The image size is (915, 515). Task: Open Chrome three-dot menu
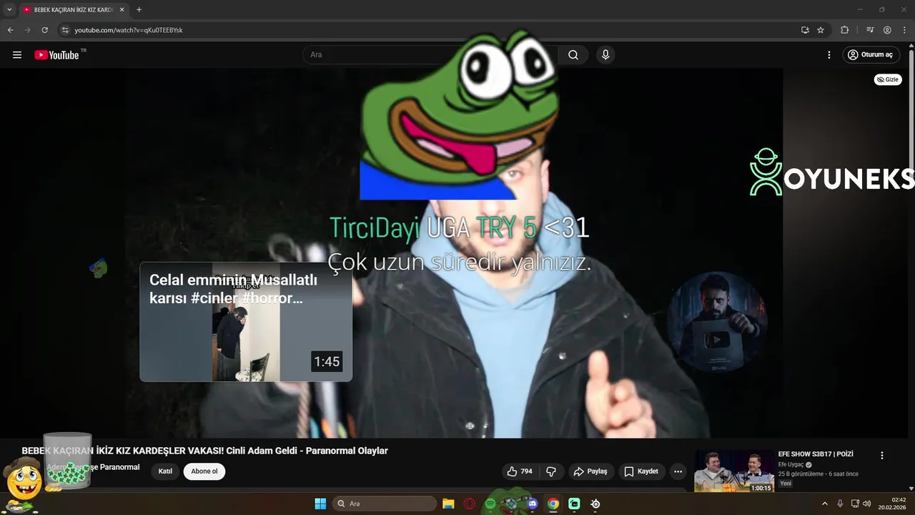click(904, 30)
